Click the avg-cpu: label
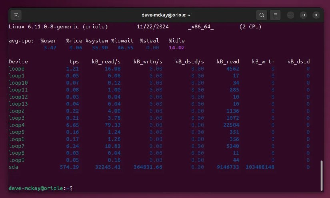The width and height of the screenshot is (330, 198). 21,41
